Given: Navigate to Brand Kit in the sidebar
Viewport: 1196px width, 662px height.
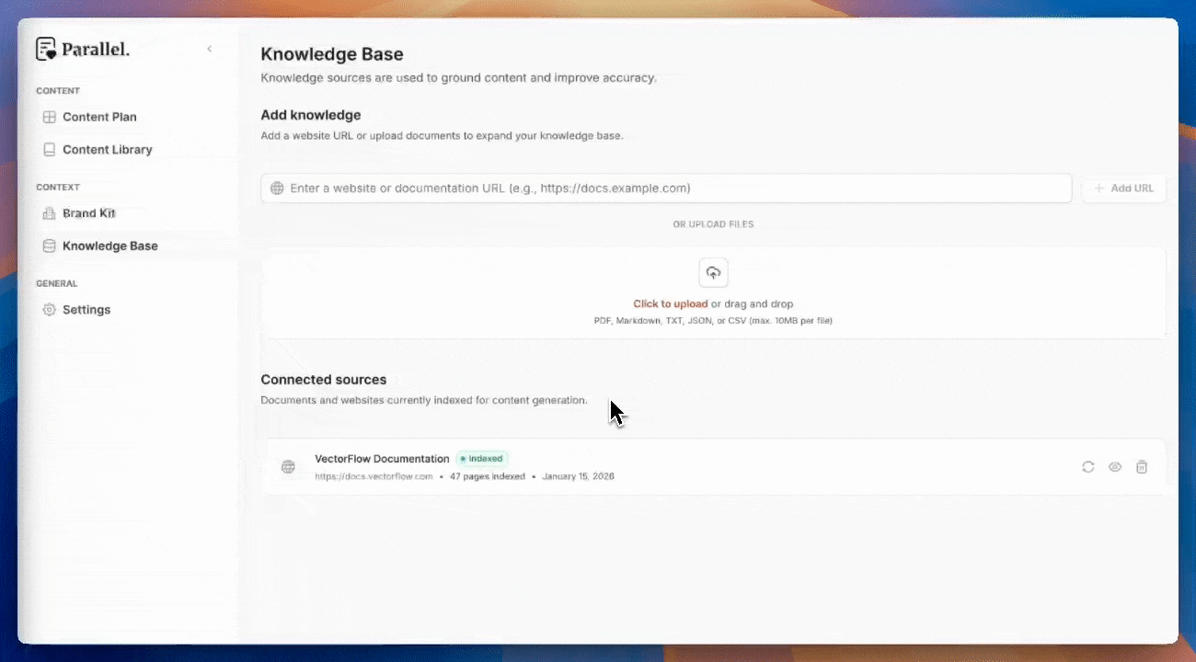Looking at the screenshot, I should tap(88, 212).
